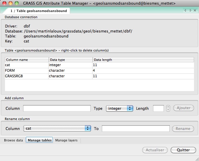Click the Add column name input field
The image size is (199, 161).
pyautogui.click(x=57, y=108)
